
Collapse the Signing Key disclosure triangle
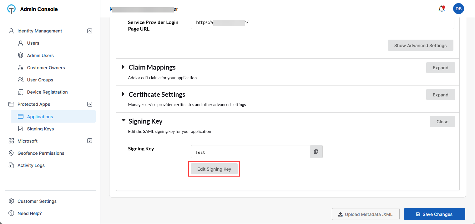124,121
